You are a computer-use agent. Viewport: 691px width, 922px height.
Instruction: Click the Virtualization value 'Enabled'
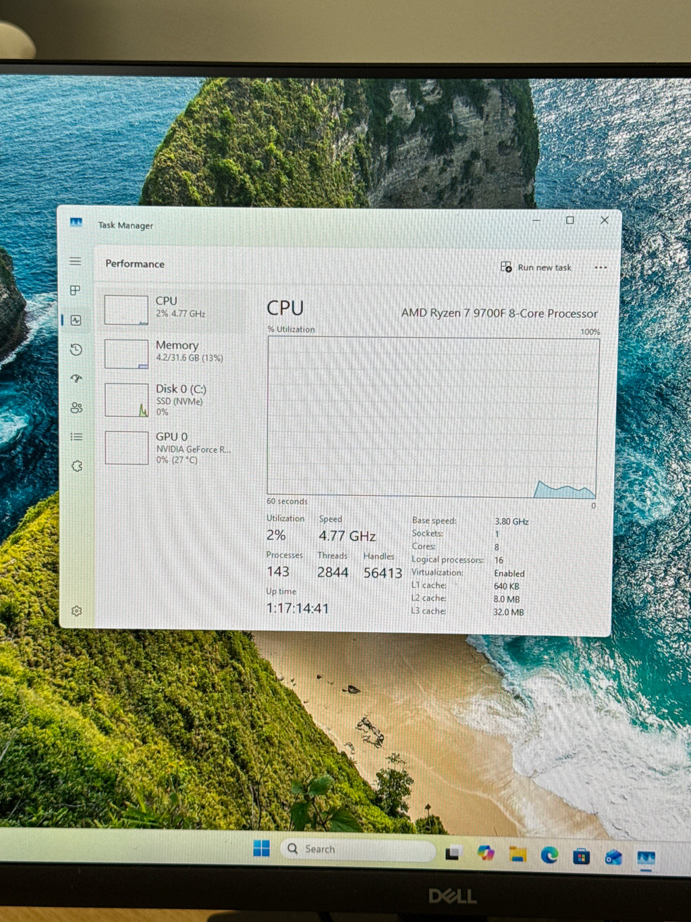coord(509,573)
